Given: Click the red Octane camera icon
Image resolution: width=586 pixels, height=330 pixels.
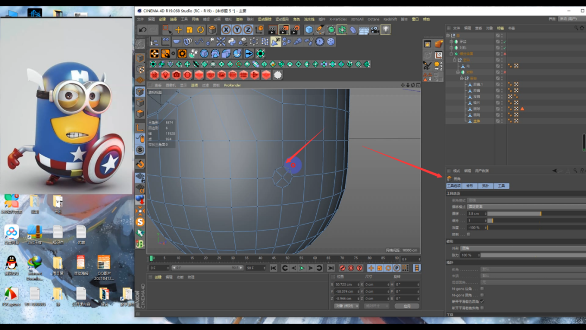Looking at the screenshot, I should [x=176, y=75].
